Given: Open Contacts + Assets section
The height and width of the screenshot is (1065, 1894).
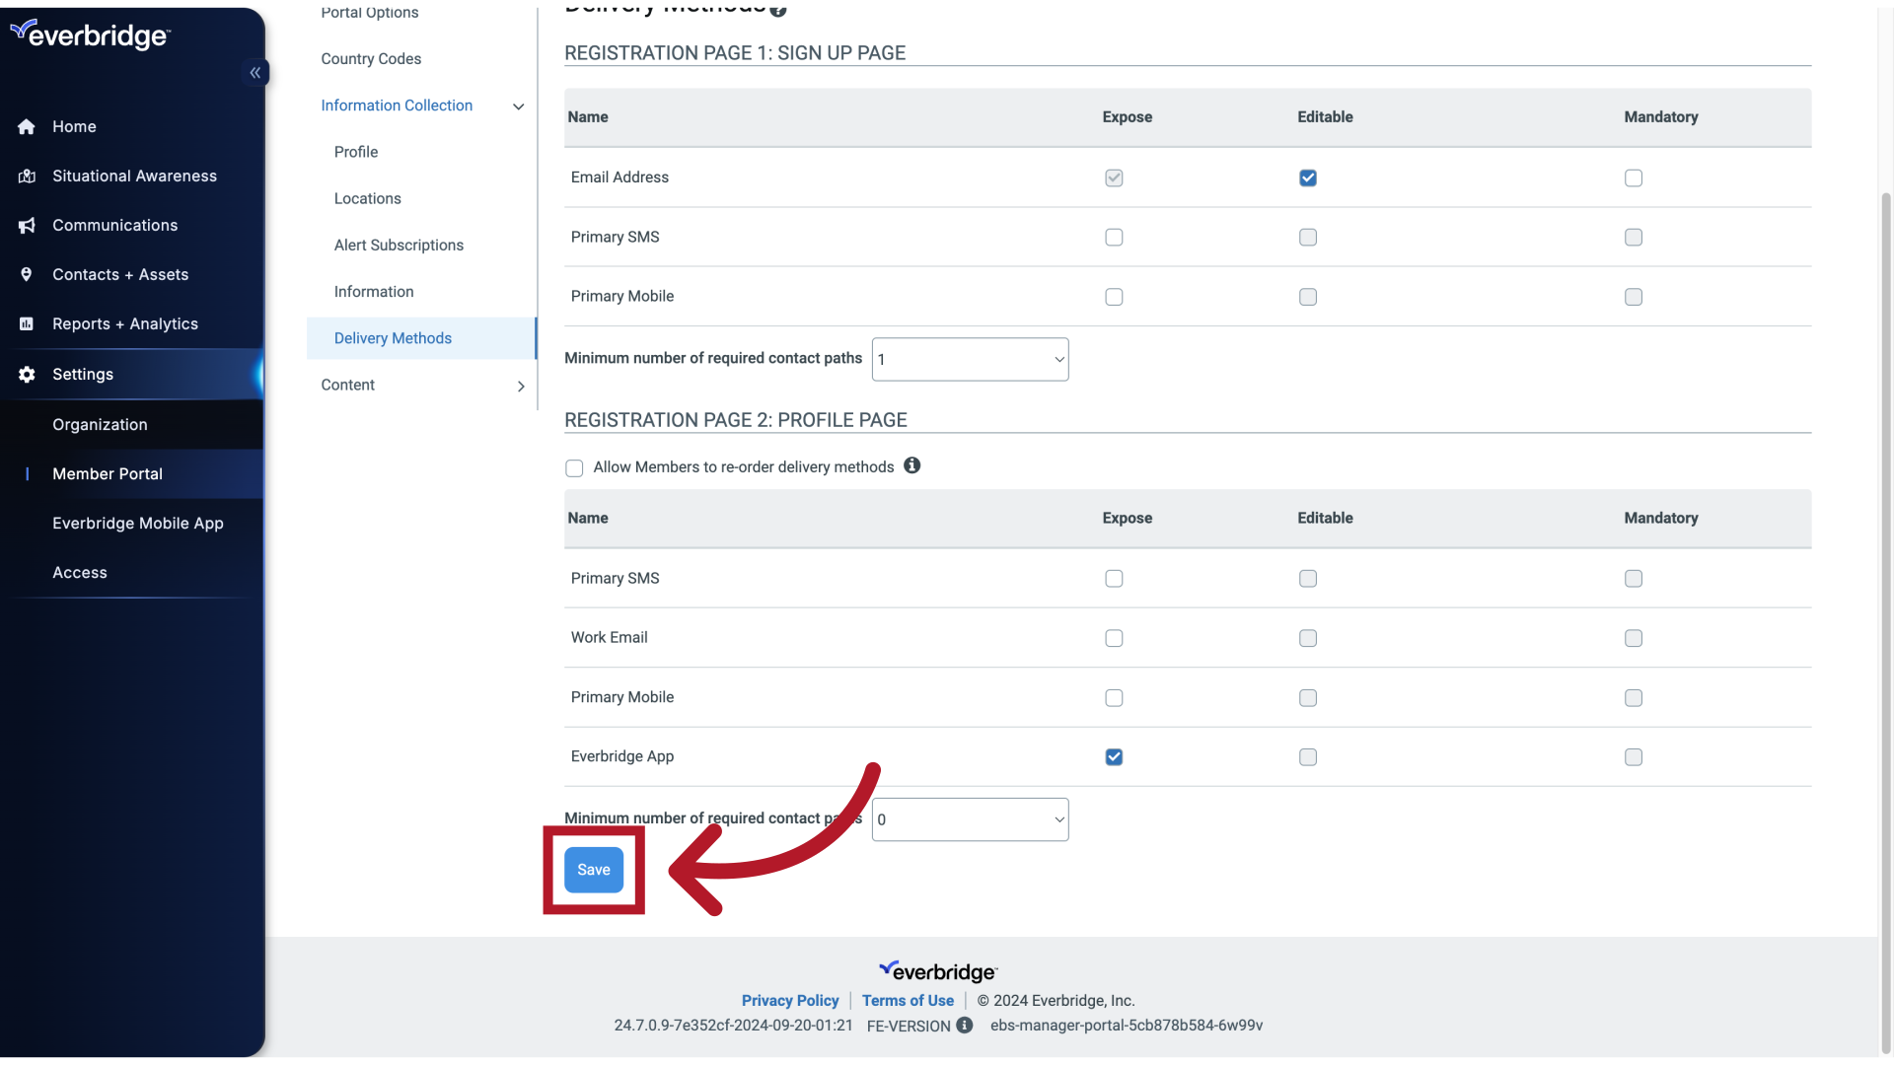Looking at the screenshot, I should (x=119, y=274).
